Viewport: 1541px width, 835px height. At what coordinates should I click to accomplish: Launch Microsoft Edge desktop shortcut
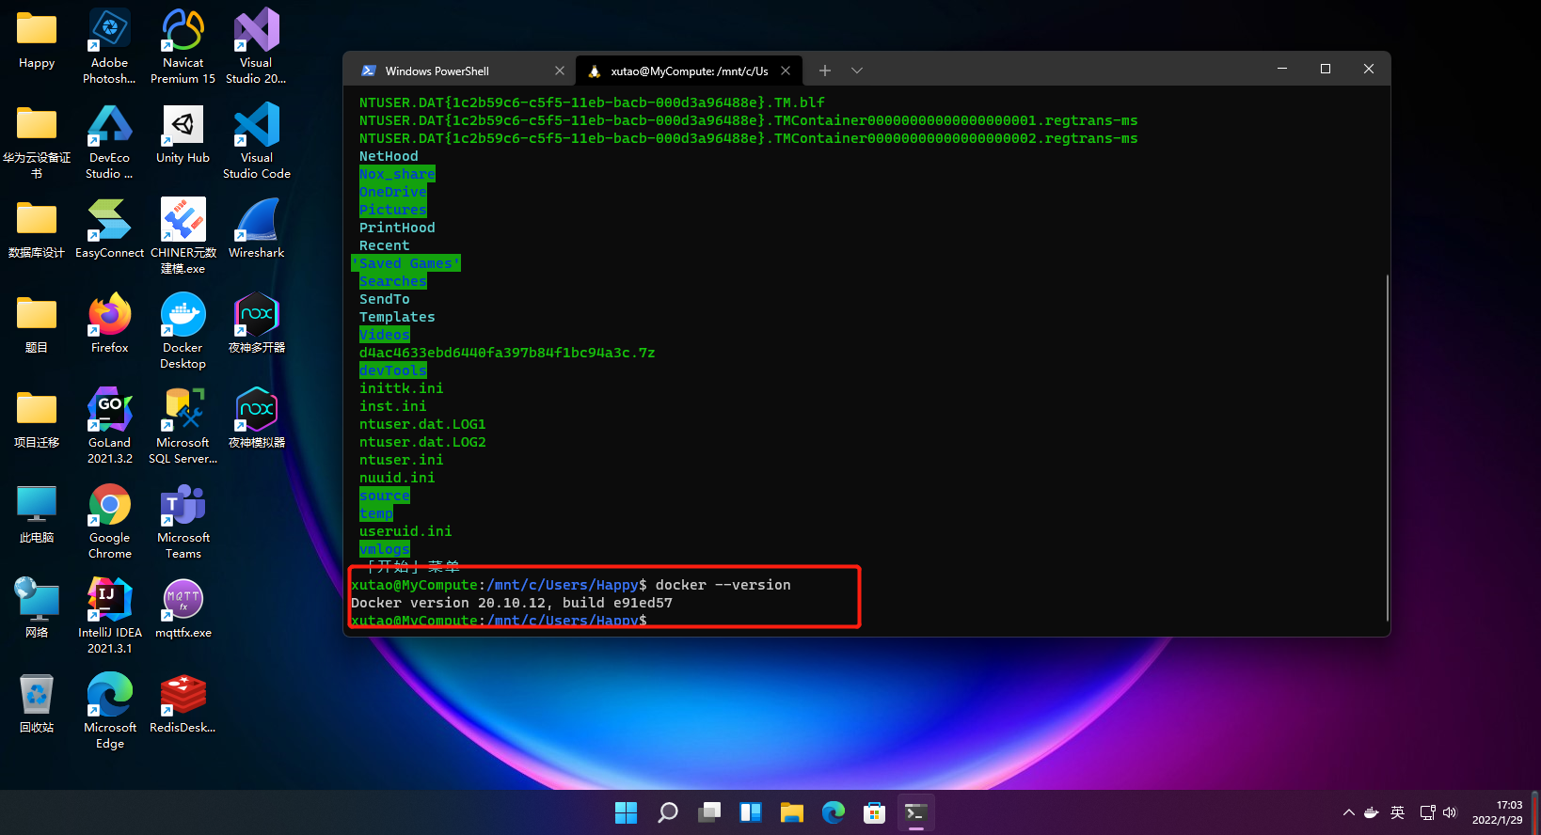109,711
